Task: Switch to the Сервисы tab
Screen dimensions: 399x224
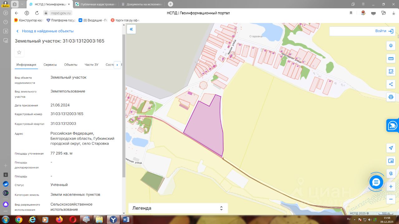Action: coord(50,65)
